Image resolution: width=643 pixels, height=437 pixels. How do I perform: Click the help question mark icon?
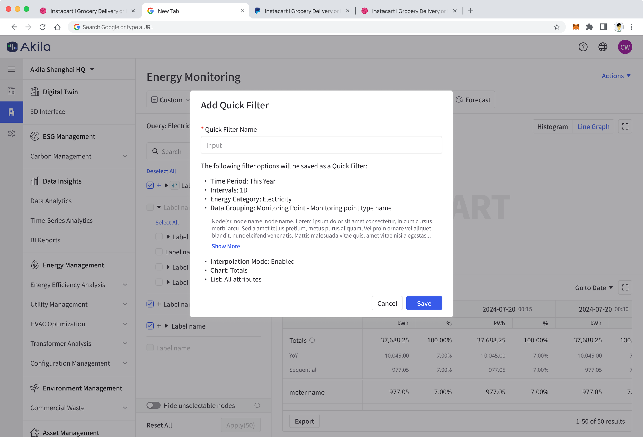point(583,47)
